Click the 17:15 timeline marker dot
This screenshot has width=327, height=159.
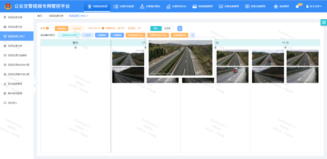point(285,48)
